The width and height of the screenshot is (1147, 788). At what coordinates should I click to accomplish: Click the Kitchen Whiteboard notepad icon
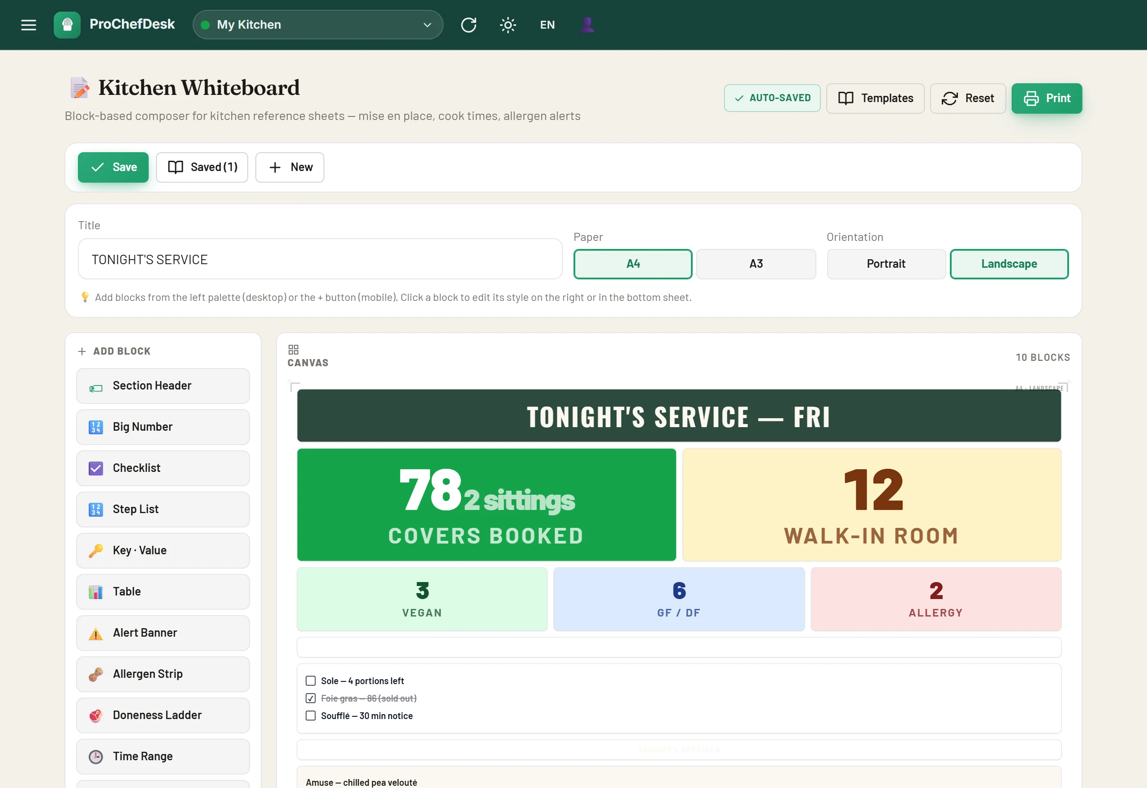tap(80, 88)
